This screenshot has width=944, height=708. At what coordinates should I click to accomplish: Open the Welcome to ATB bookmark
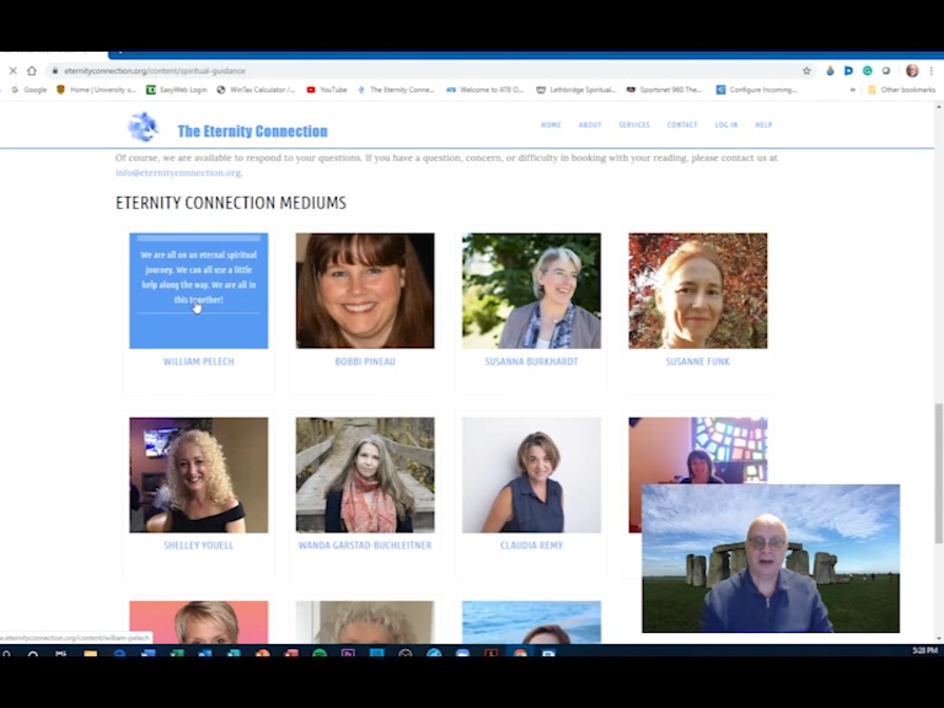[485, 90]
